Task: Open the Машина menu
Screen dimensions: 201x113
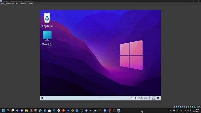Action: (x=8, y=3)
